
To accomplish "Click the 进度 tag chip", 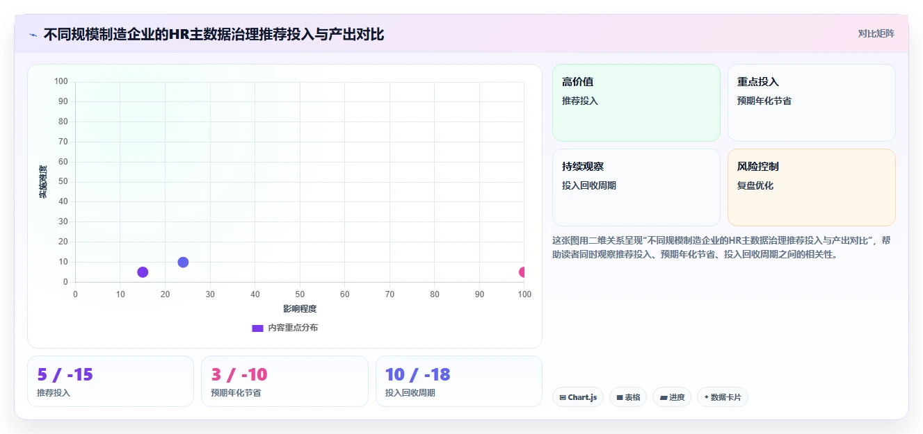I will point(672,397).
